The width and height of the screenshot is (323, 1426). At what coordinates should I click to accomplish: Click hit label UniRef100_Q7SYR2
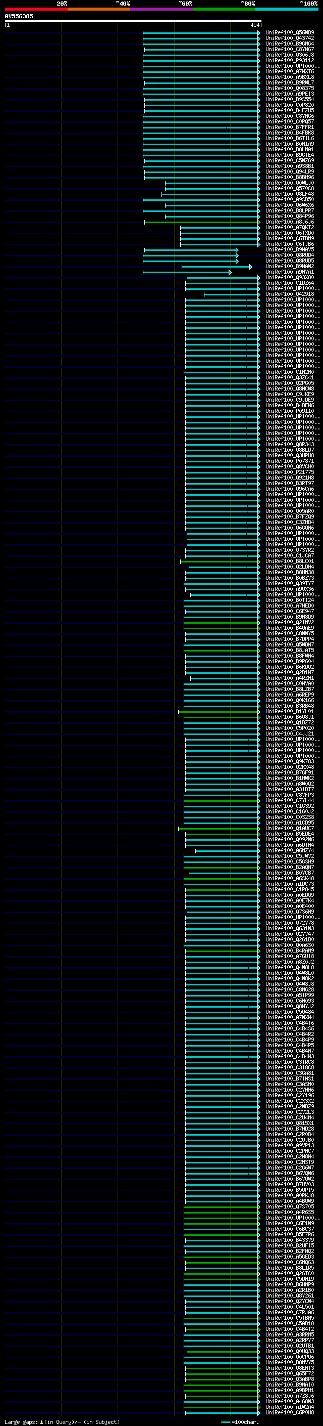(x=290, y=550)
